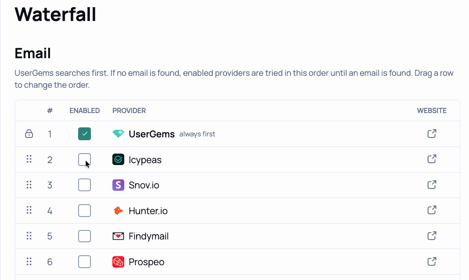Click the Snov.io row drag handle
Screen dimensions: 469x280
point(29,185)
